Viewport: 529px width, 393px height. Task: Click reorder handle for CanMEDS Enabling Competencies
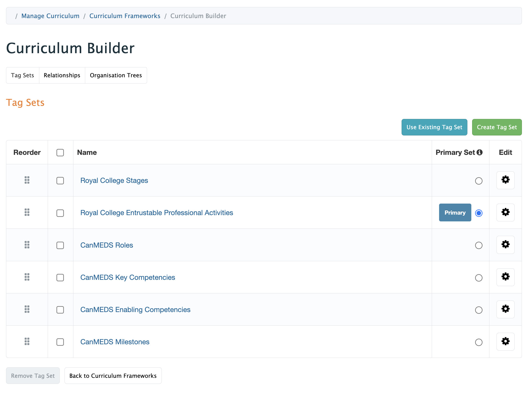click(x=27, y=309)
